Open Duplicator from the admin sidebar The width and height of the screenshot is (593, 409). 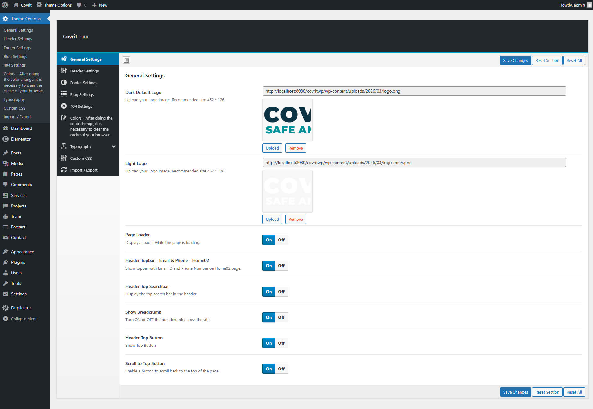[21, 308]
